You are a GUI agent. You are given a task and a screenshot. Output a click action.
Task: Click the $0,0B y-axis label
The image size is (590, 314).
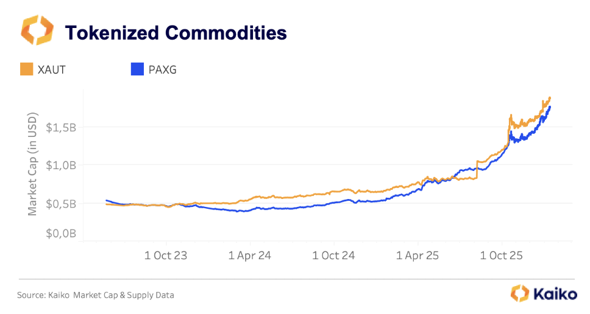(x=61, y=234)
